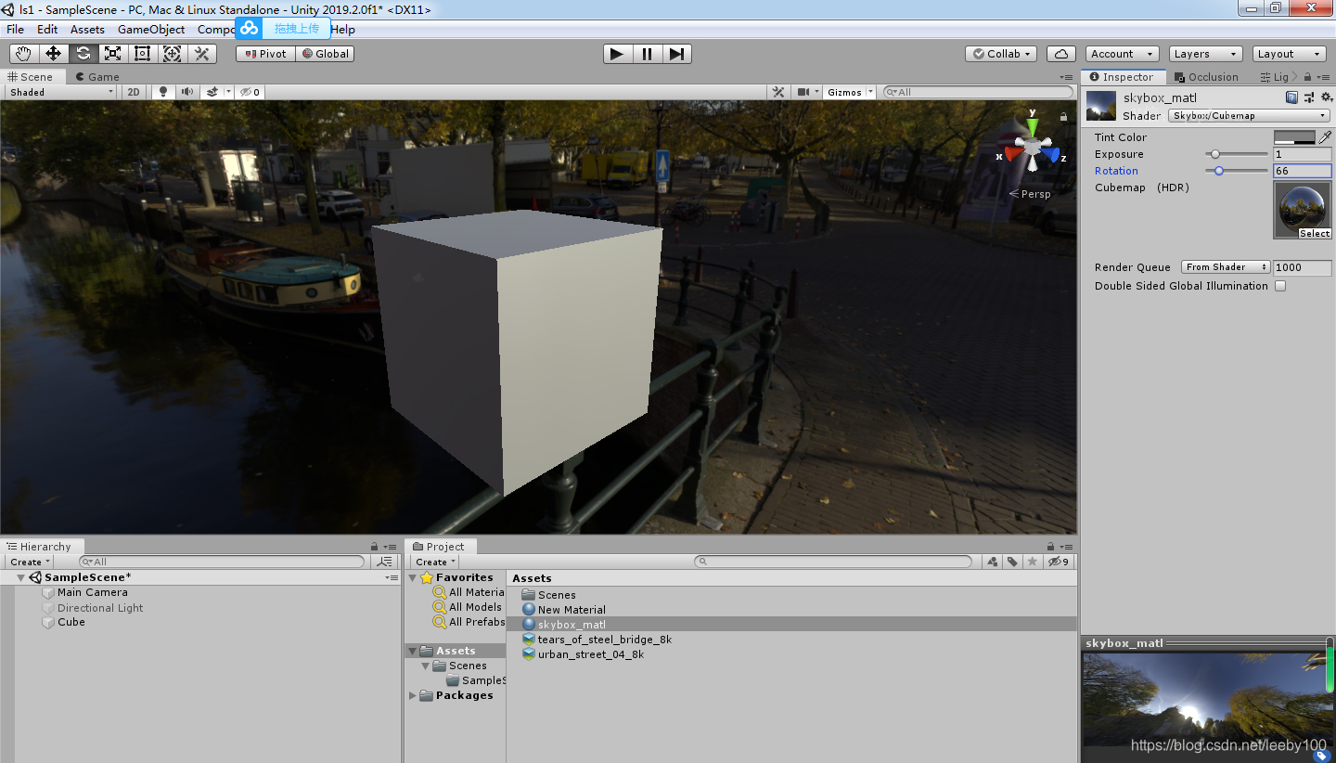Viewport: 1336px width, 763px height.
Task: Open the Shaded draw mode dropdown
Action: click(61, 92)
